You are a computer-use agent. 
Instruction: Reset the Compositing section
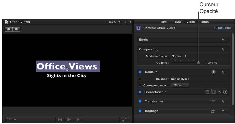223,49
